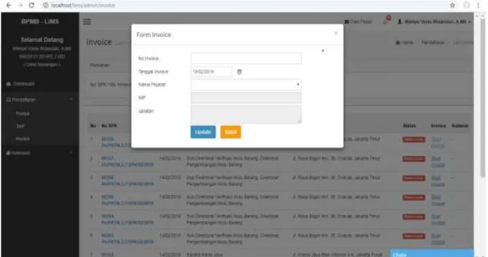Open SPK number link in row 3
Viewport: 488px width, 257px height.
tap(127, 181)
